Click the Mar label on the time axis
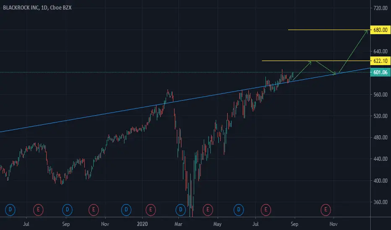Image resolution: width=391 pixels, height=230 pixels. click(x=178, y=224)
